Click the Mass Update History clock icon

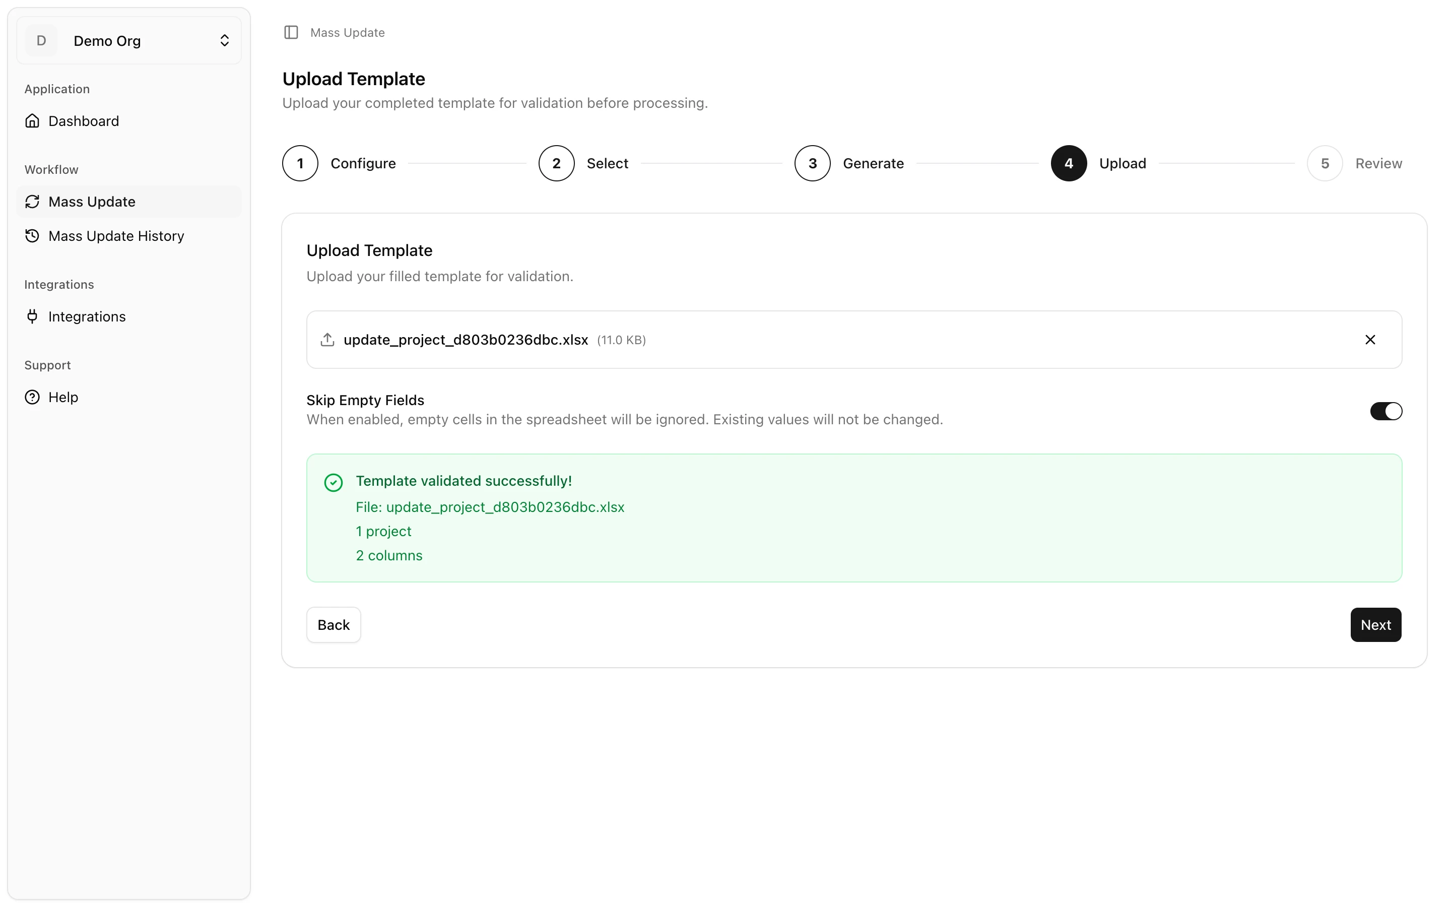tap(32, 236)
